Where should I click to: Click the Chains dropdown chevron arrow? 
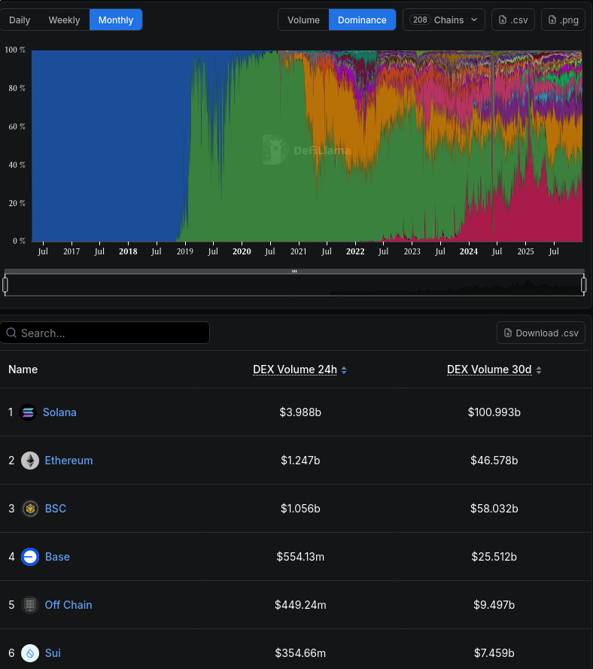click(474, 20)
